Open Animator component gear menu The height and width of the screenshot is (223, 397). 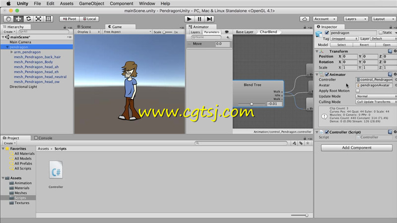[395, 74]
